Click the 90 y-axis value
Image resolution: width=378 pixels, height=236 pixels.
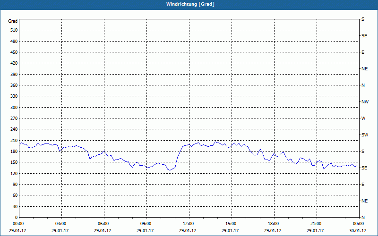(x=15, y=185)
